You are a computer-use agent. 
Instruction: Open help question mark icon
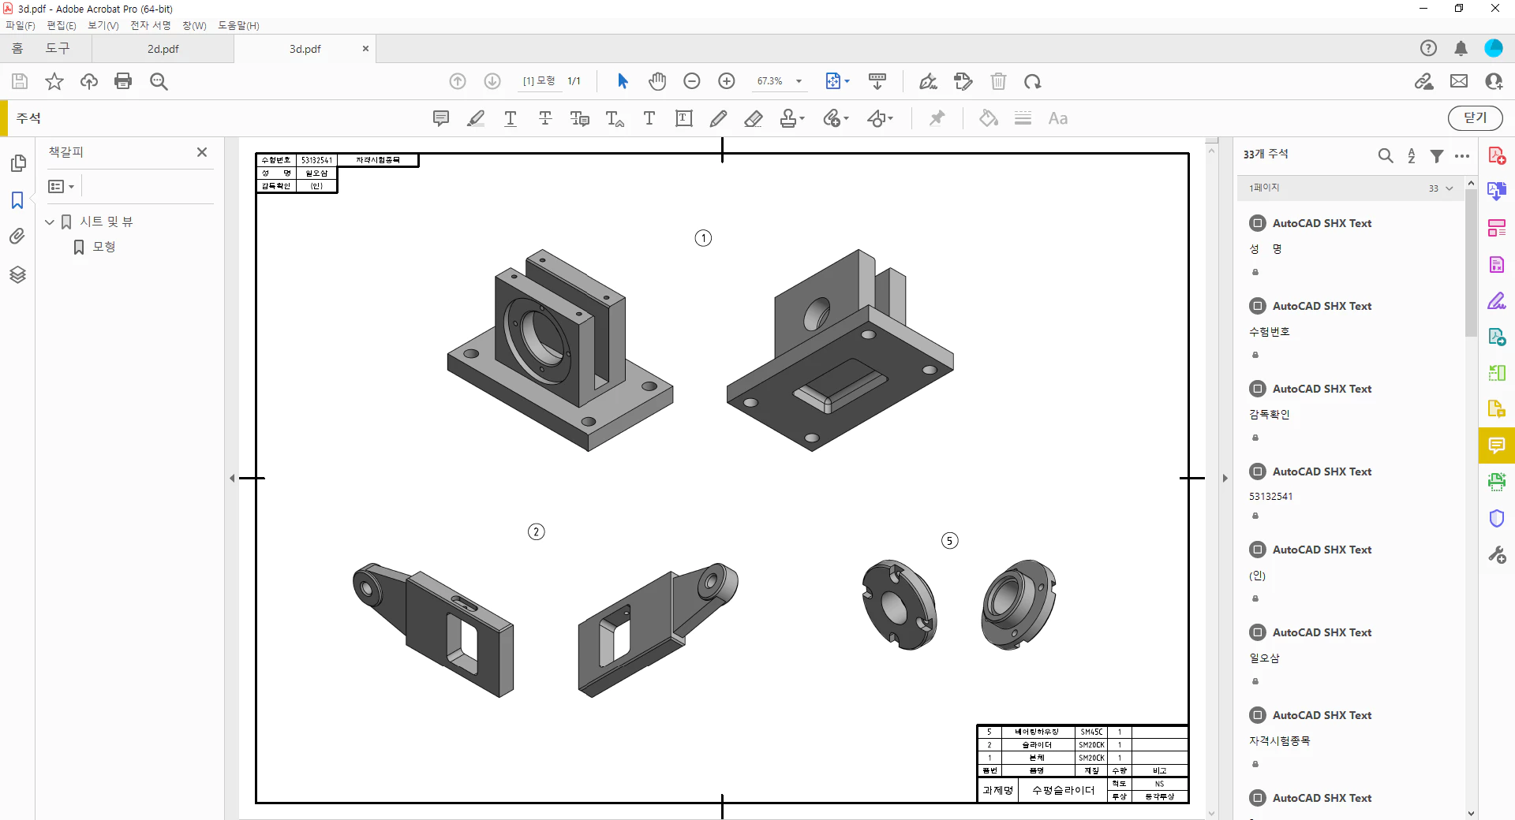click(x=1428, y=49)
